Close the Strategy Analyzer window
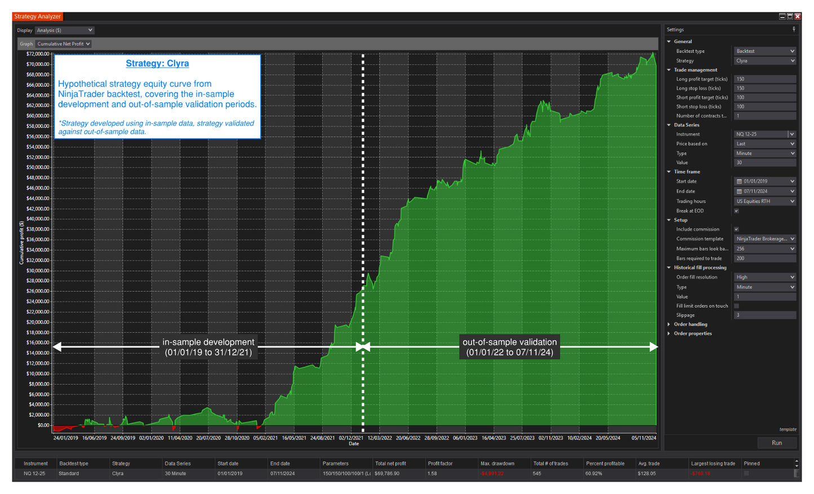 tap(798, 16)
